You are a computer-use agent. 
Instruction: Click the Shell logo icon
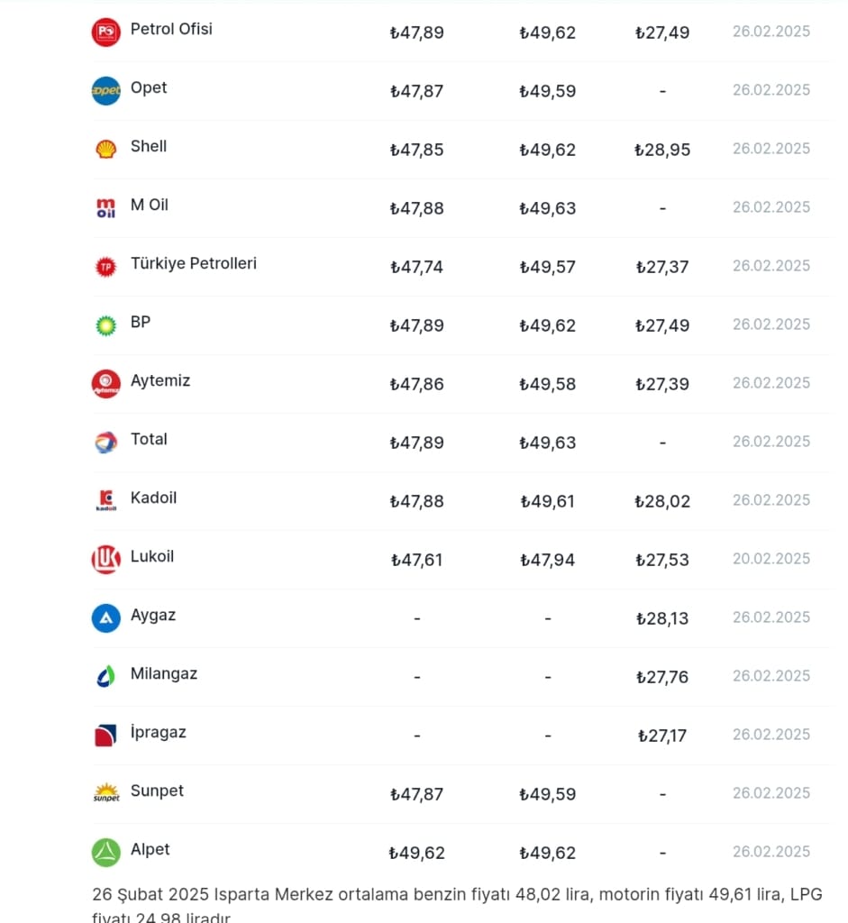click(x=105, y=150)
